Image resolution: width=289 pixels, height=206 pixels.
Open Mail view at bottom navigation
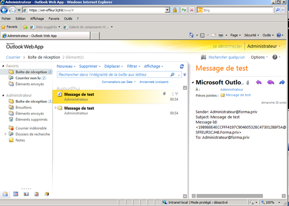coord(5,194)
